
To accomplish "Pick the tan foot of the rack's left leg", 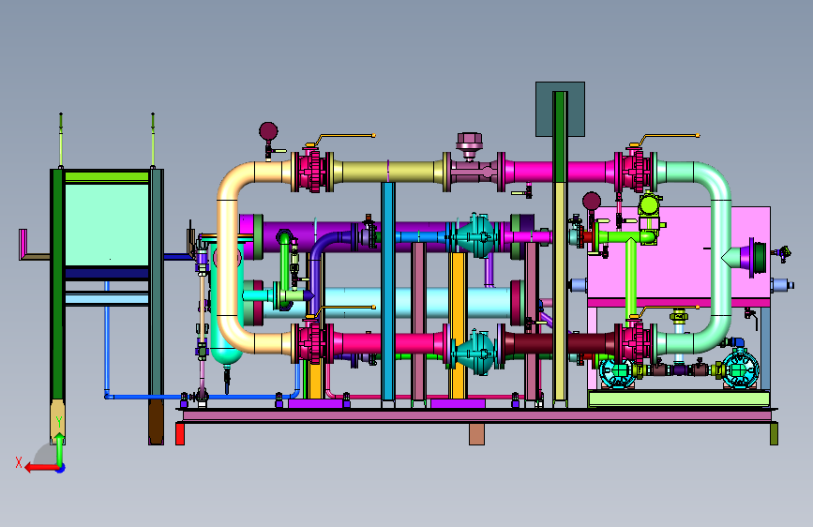I will [x=57, y=419].
